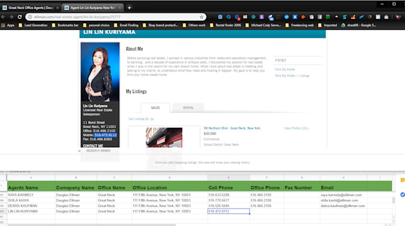
Task: Select the SHILA KASHI cell
Action: point(31,200)
